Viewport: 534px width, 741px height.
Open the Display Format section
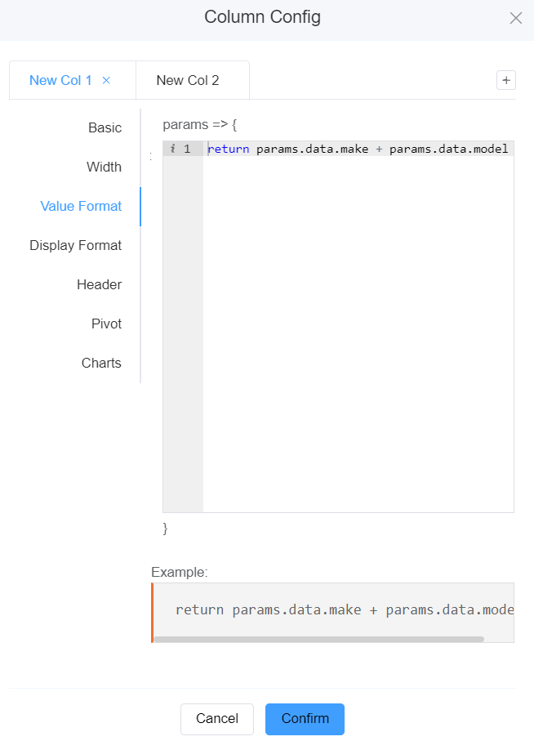[x=75, y=245]
